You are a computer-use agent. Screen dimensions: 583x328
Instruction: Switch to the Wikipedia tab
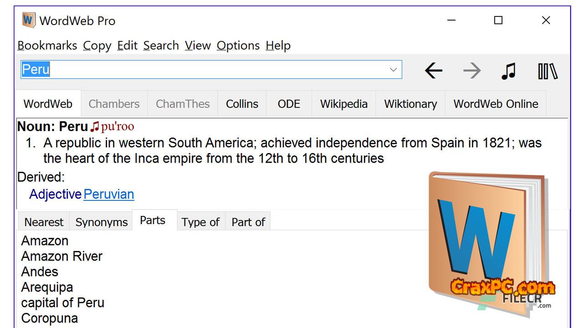(x=343, y=104)
